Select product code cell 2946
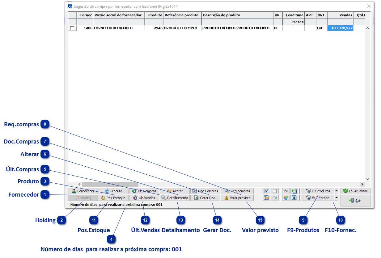Image resolution: width=381 pixels, height=258 pixels. [x=154, y=28]
